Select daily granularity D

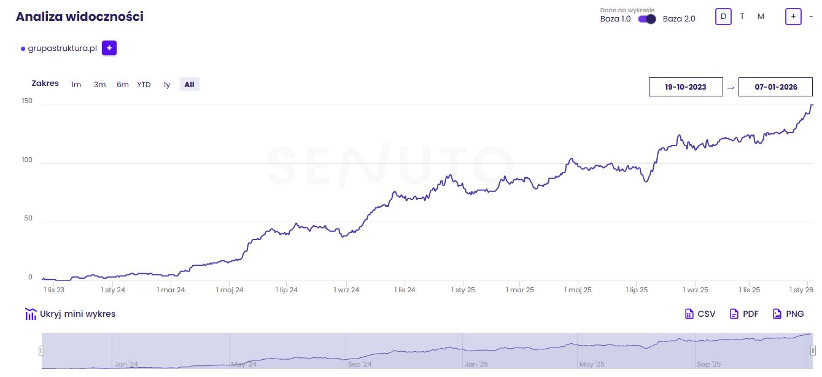(x=723, y=17)
